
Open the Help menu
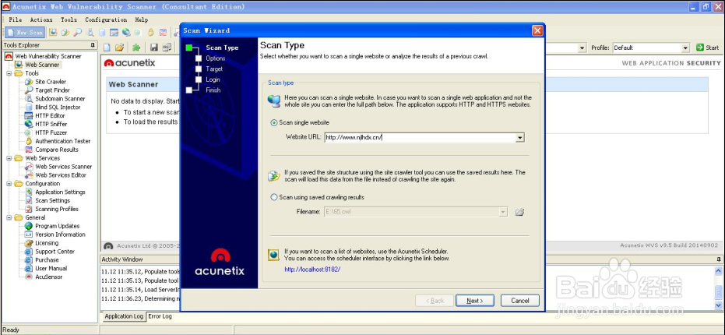(142, 20)
